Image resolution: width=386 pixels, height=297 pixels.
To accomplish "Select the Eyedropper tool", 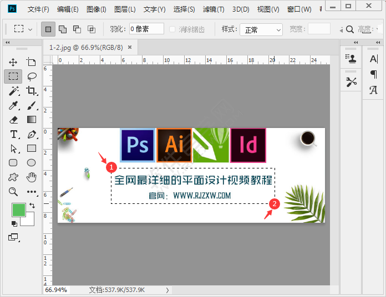I will point(13,105).
